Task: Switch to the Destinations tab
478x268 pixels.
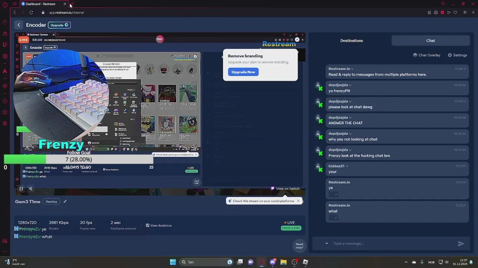Action: [x=351, y=41]
